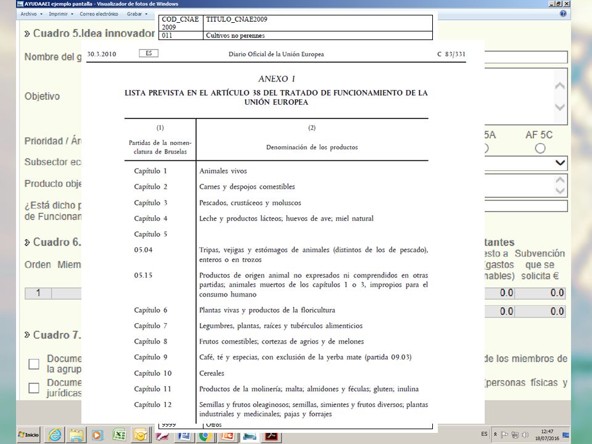Click the '05.15' code in the table

point(143,275)
